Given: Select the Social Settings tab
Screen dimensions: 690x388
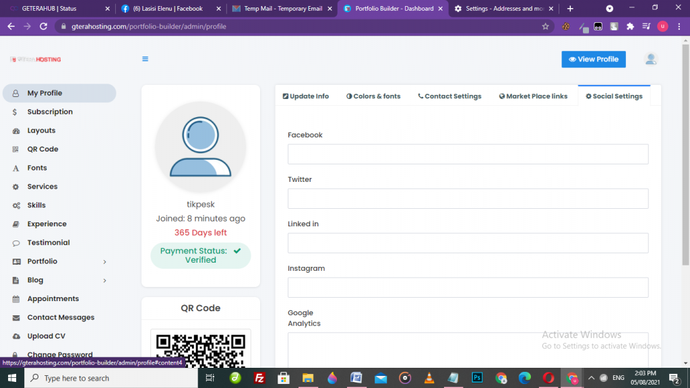Looking at the screenshot, I should pyautogui.click(x=614, y=96).
